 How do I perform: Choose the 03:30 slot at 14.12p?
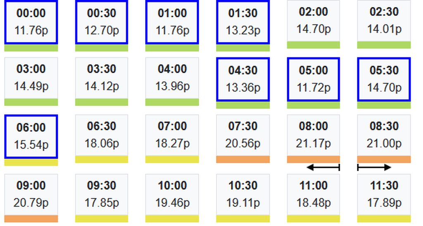102,78
